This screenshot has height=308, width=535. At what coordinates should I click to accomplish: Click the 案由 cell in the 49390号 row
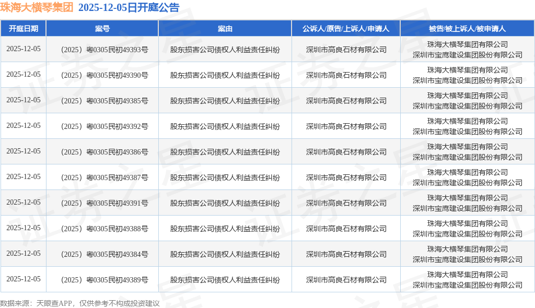click(225, 75)
